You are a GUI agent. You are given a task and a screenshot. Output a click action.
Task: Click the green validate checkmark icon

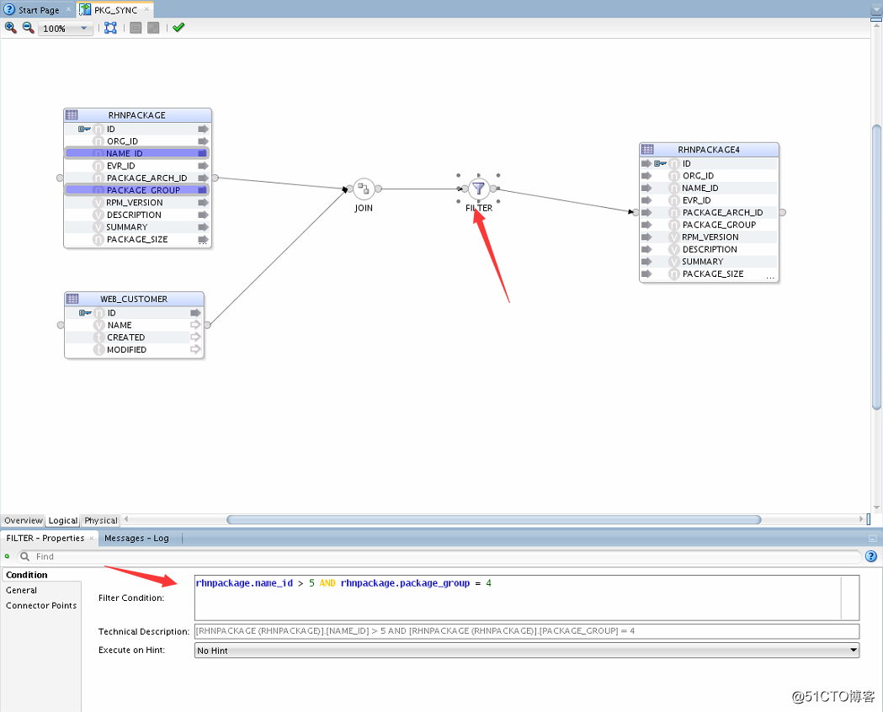pos(178,28)
